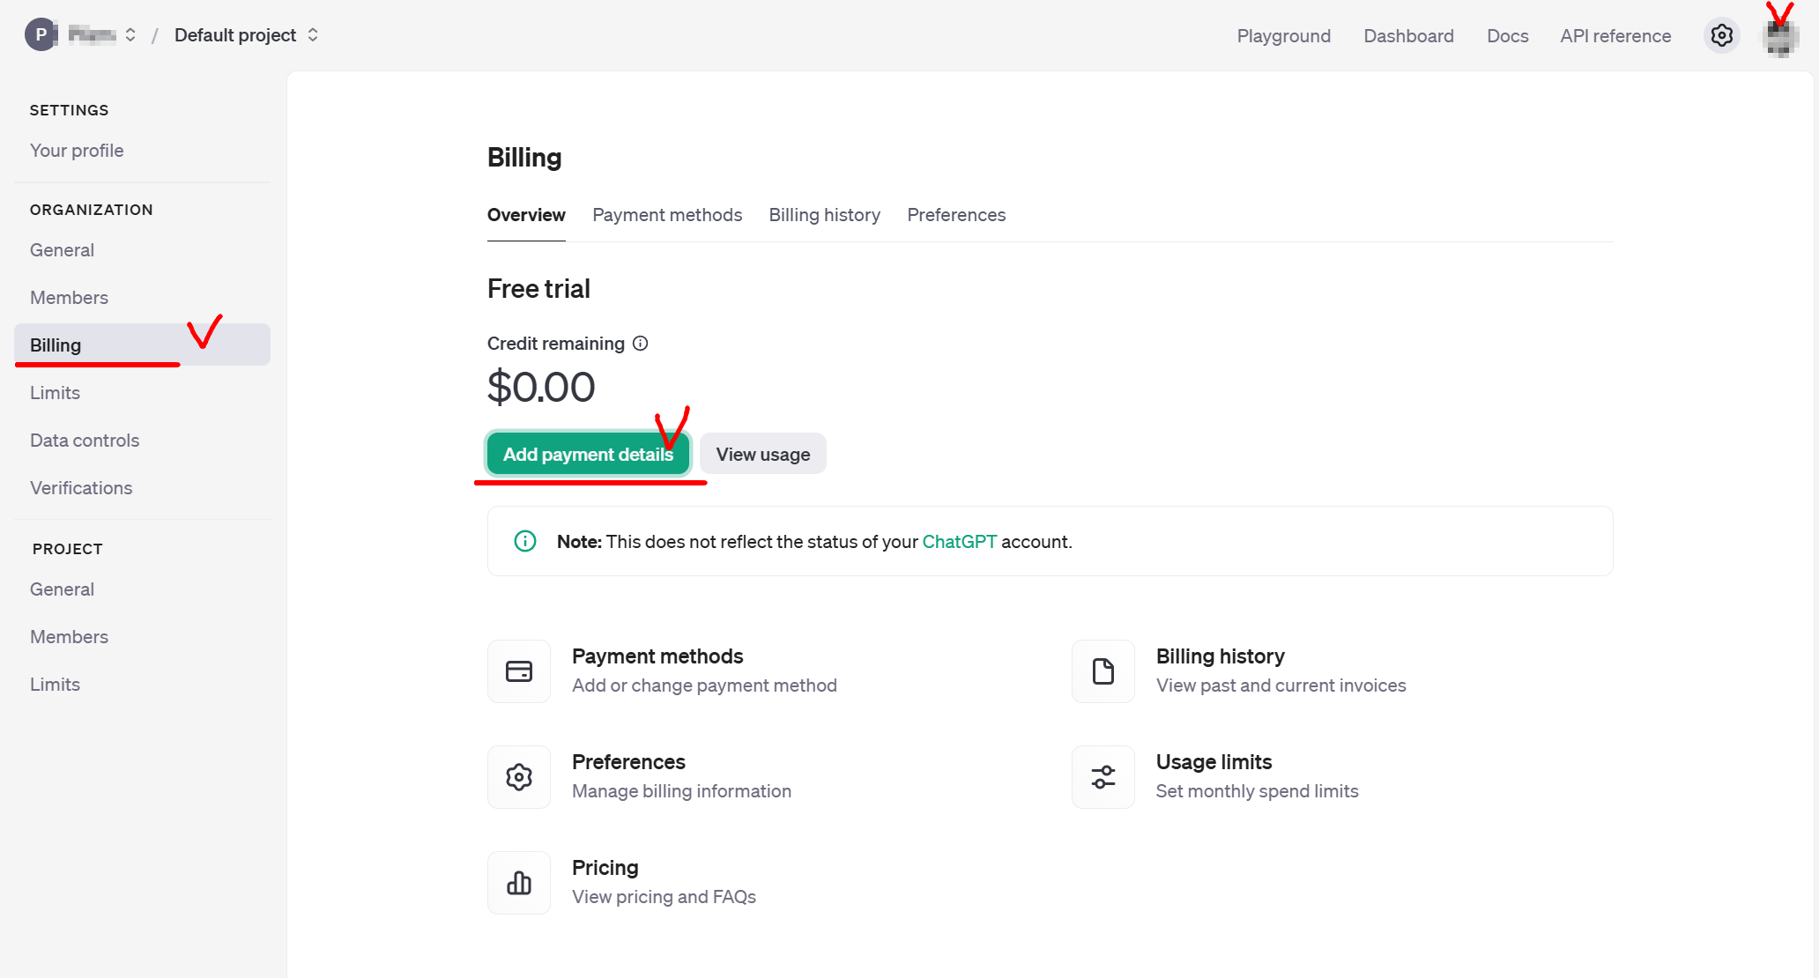1819x978 pixels.
Task: Click the View usage button
Action: coord(762,455)
